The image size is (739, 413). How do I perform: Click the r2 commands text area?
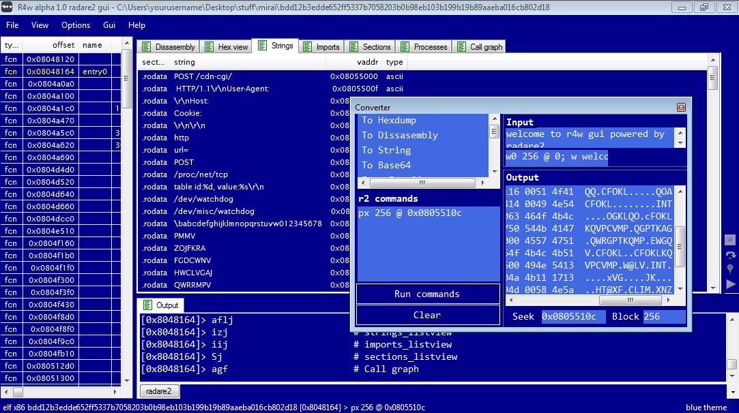[428, 243]
